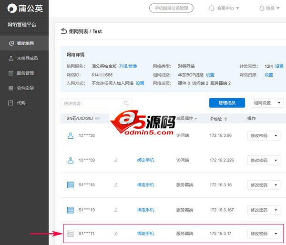Click the user icon for 13****38
The height and width of the screenshot is (245, 286).
[71, 135]
